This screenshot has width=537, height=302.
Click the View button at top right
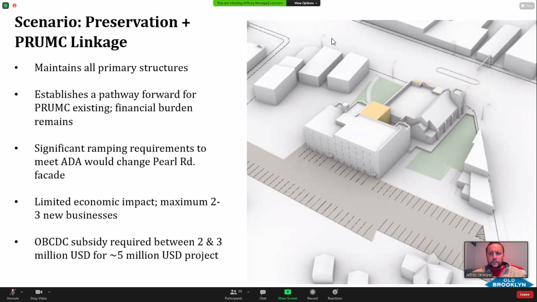coord(527,6)
